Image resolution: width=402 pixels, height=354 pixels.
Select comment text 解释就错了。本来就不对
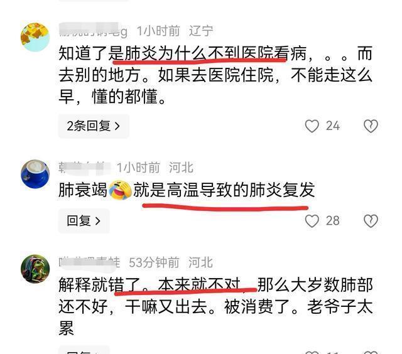pos(149,285)
